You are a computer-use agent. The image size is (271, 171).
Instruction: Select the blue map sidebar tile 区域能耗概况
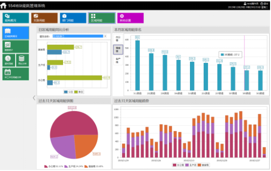click(x=16, y=33)
